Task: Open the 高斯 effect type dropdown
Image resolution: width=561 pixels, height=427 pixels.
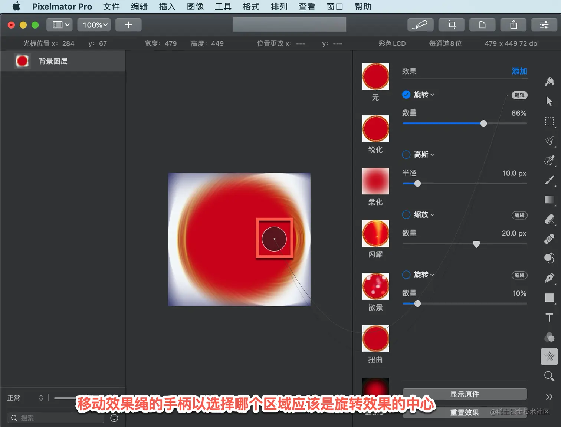Action: pos(424,155)
